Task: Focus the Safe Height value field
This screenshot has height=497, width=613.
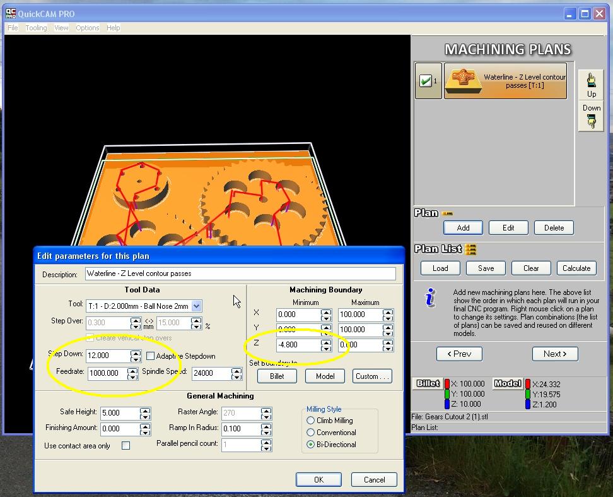Action: pyautogui.click(x=120, y=413)
